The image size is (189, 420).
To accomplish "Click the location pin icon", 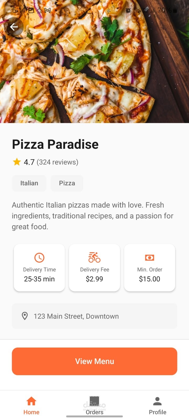I will click(x=25, y=316).
